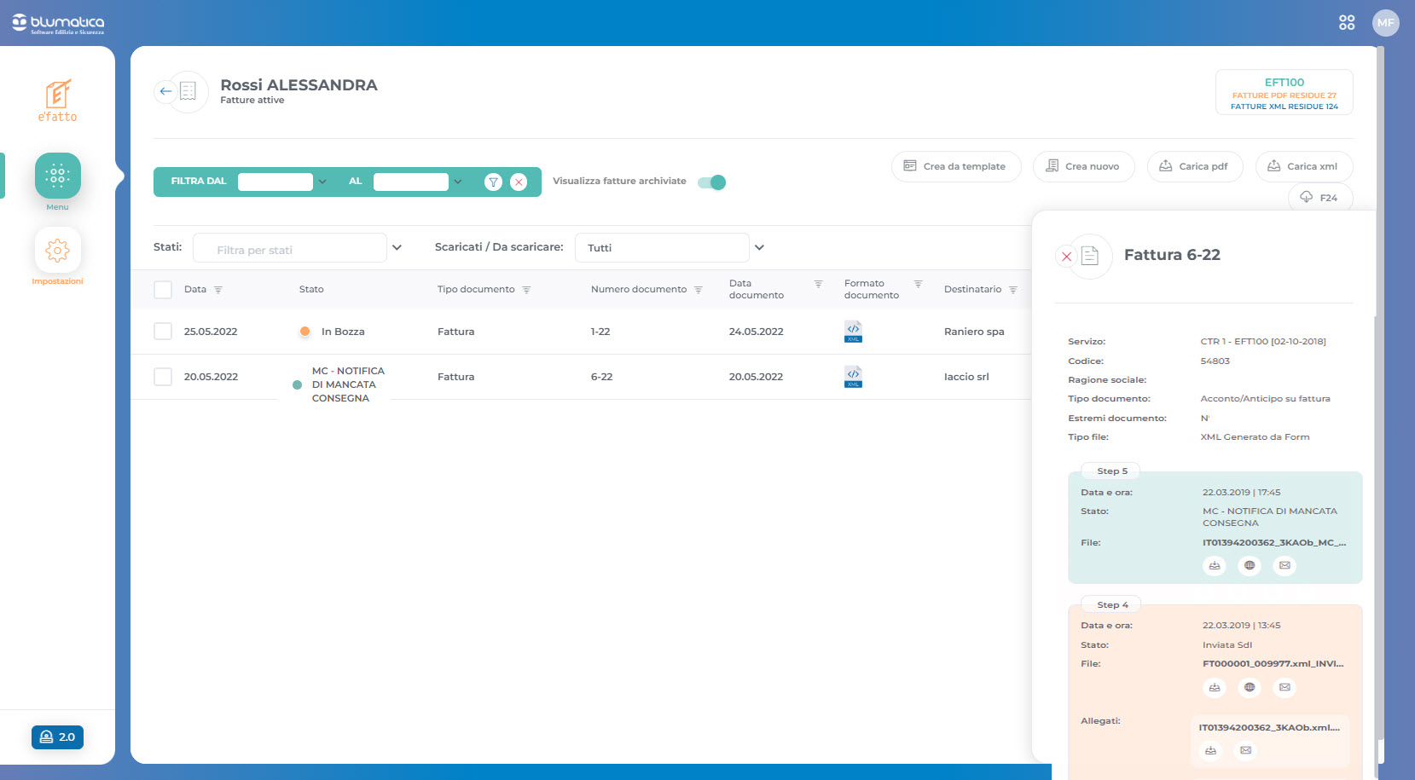The height and width of the screenshot is (780, 1415).
Task: Download the Step 5 file
Action: pos(1214,565)
